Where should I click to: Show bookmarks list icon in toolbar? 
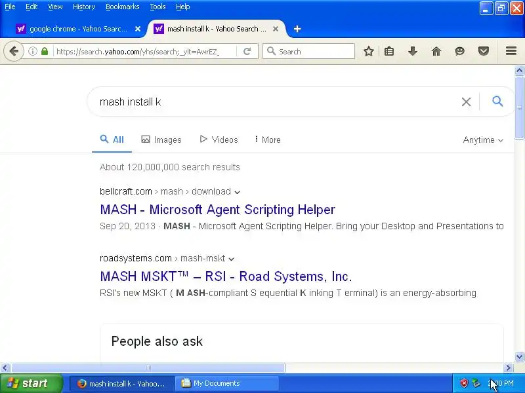click(389, 51)
